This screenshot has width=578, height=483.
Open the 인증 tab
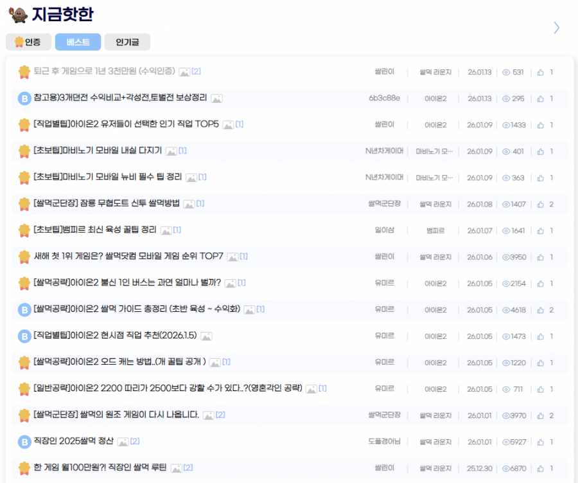28,42
